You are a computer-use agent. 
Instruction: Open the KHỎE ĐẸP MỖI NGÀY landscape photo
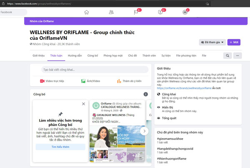point(131,136)
